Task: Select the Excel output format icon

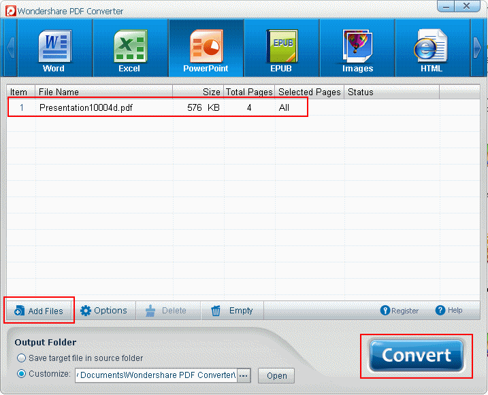Action: coord(131,48)
